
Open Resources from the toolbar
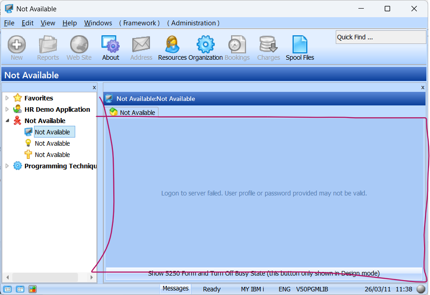pyautogui.click(x=172, y=45)
